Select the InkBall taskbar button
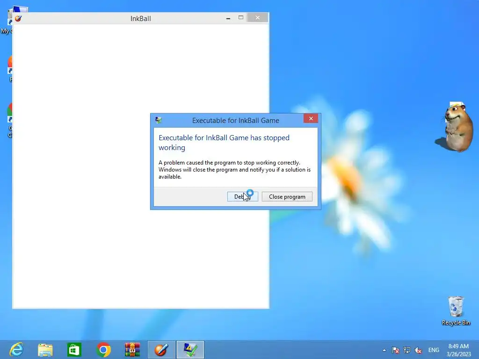The image size is (479, 359). pos(161,350)
